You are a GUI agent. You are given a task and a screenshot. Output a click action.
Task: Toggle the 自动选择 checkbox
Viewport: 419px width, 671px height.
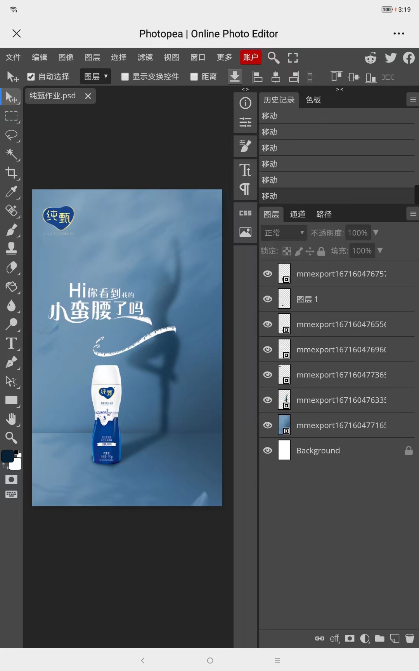tap(31, 77)
